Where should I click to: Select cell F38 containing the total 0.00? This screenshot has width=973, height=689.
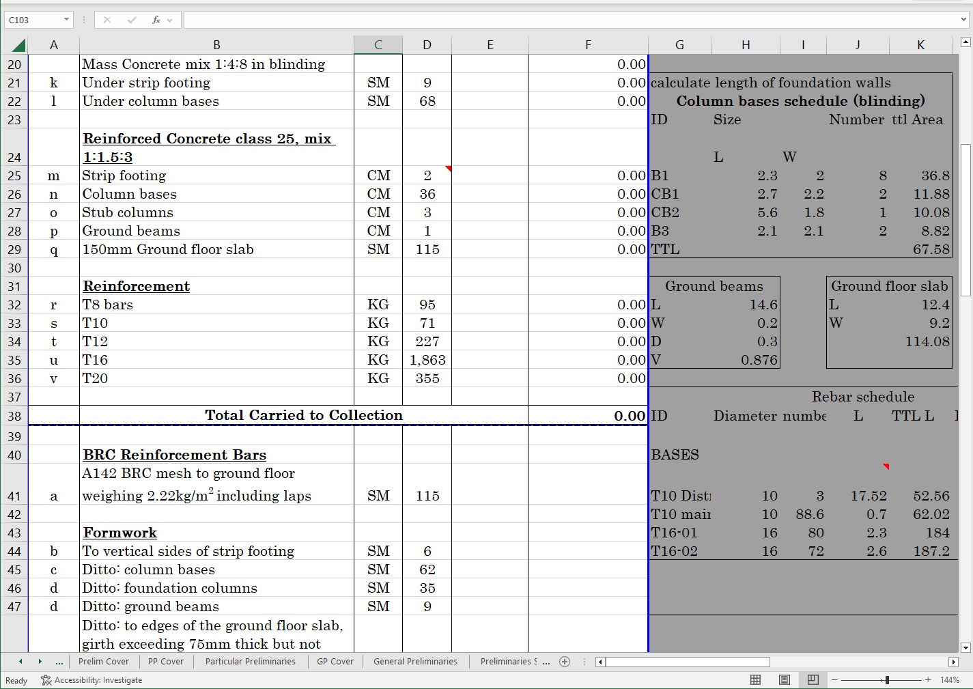click(x=587, y=415)
